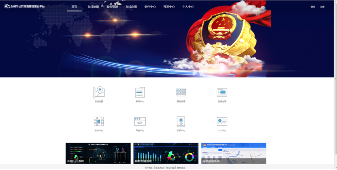Click the 手机中心 label under the phone icon
This screenshot has width=337, height=170.
click(x=181, y=131)
